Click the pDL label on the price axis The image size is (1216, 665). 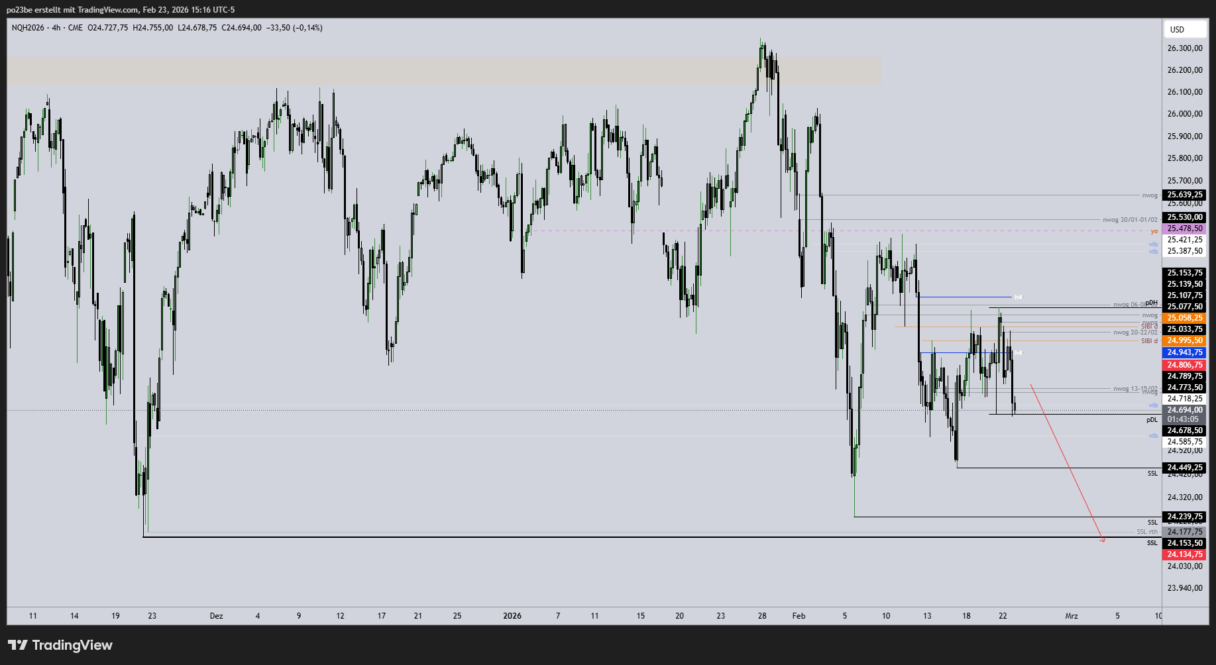click(1151, 419)
